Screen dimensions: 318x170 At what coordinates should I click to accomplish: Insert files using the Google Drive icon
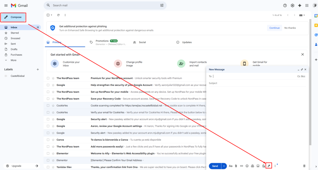252,166
